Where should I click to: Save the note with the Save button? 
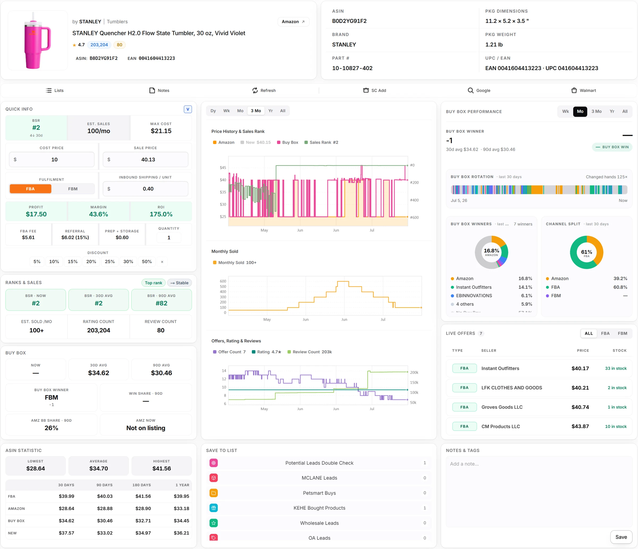pos(621,537)
